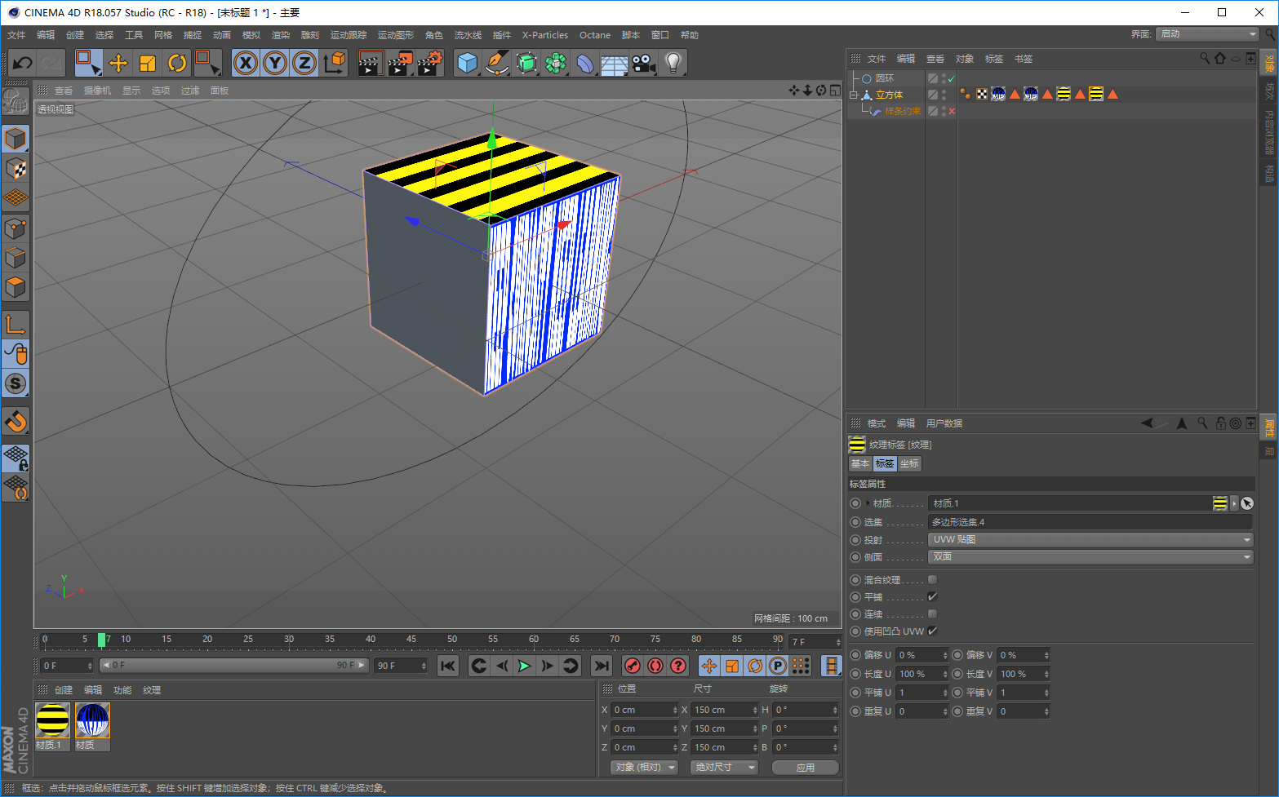Open the viewport 摄像机 menu

pyautogui.click(x=97, y=91)
